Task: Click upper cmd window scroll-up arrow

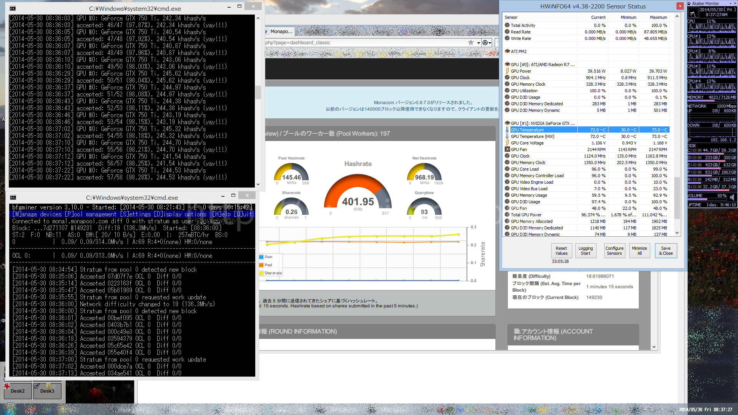Action: point(258,18)
